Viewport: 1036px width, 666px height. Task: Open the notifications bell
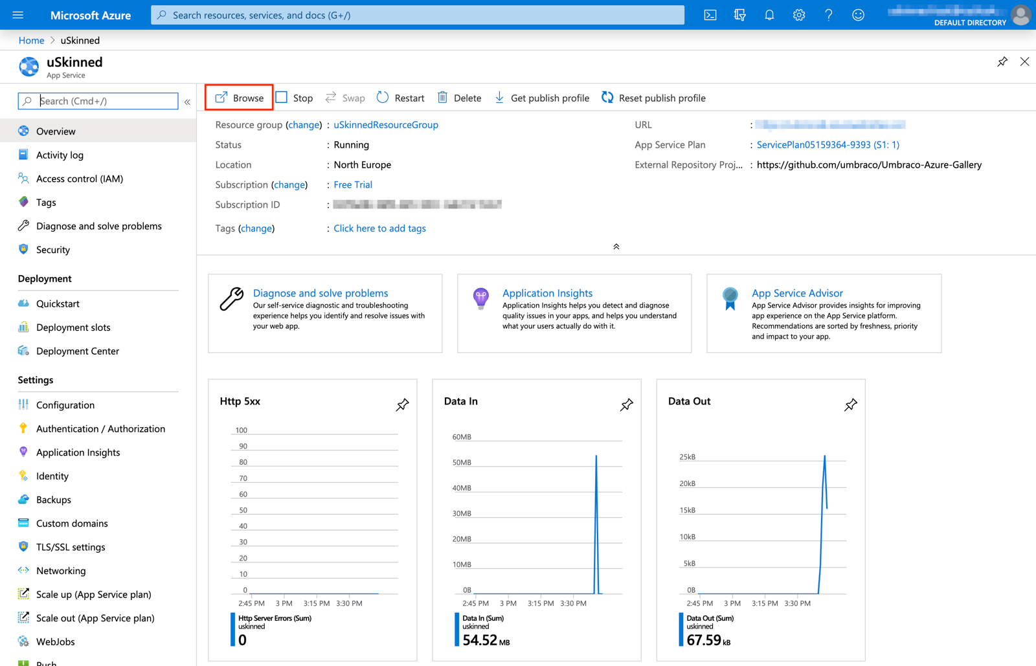pos(769,15)
